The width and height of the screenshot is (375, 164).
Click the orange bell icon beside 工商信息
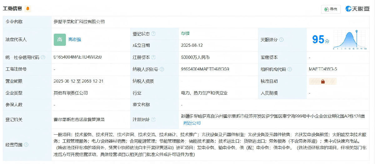click(28, 9)
